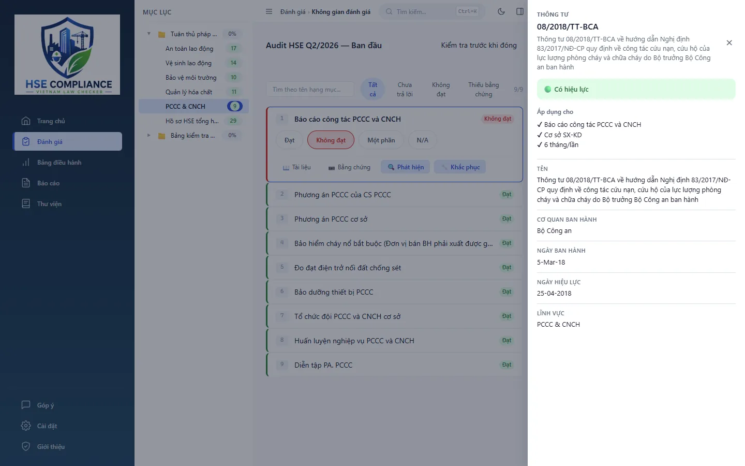Mark item 1 as N/A
The height and width of the screenshot is (466, 745).
point(422,140)
